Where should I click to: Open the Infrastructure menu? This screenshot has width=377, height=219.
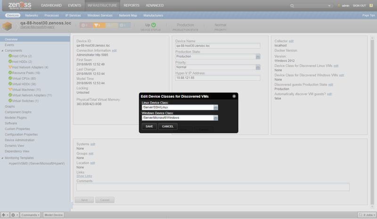102,5
